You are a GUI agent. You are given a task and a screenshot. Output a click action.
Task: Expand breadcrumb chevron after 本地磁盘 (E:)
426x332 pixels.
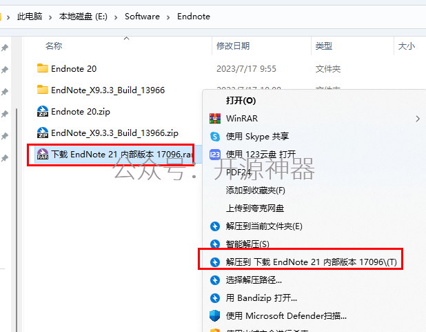click(x=116, y=17)
